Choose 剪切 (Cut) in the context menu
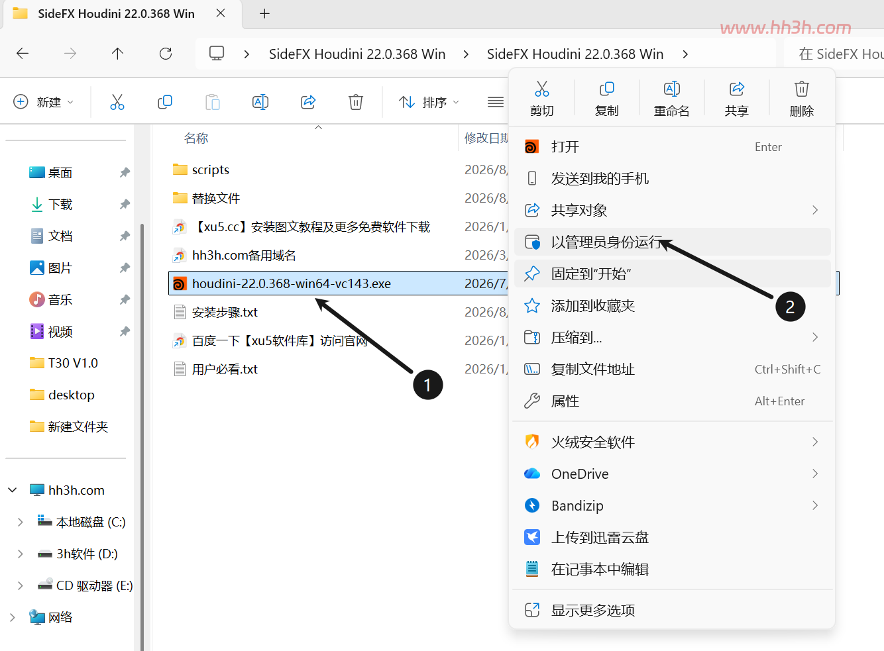 pos(542,99)
